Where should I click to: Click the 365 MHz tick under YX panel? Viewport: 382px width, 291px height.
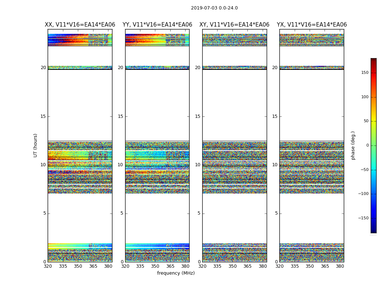point(325,266)
